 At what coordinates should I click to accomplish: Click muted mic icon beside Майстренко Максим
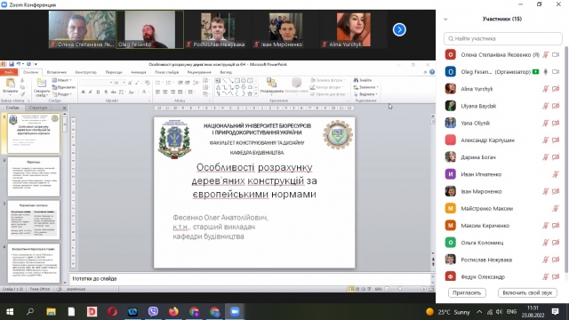[556, 209]
